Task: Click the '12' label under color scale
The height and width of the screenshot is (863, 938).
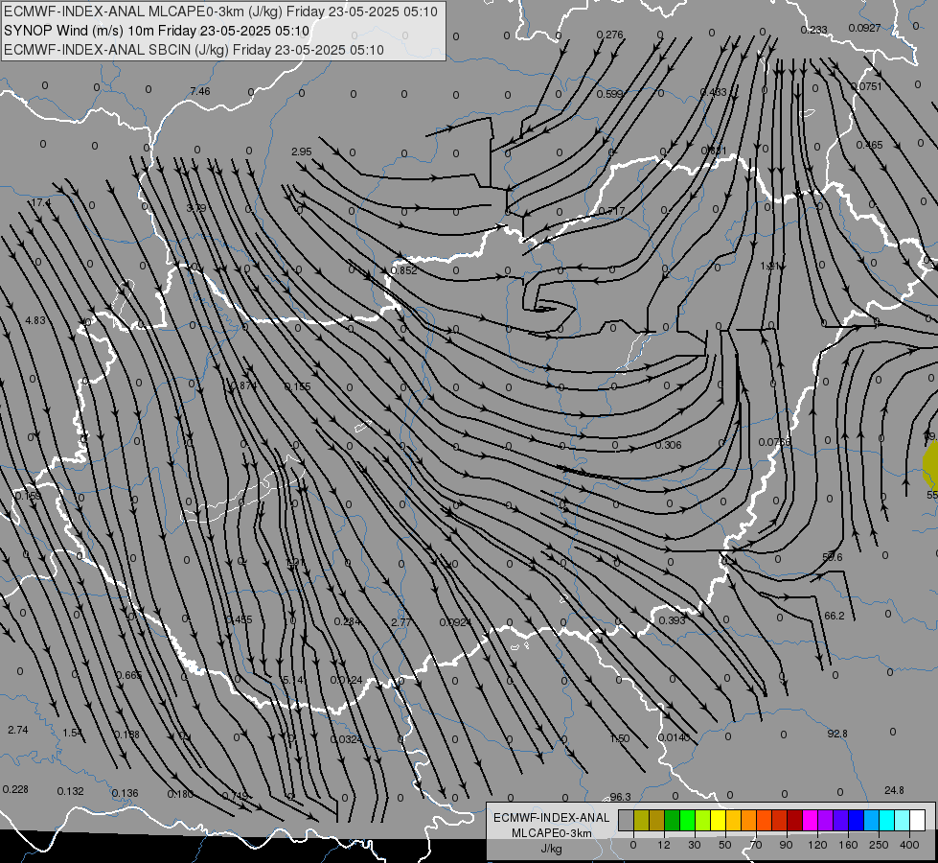Action: coord(663,845)
